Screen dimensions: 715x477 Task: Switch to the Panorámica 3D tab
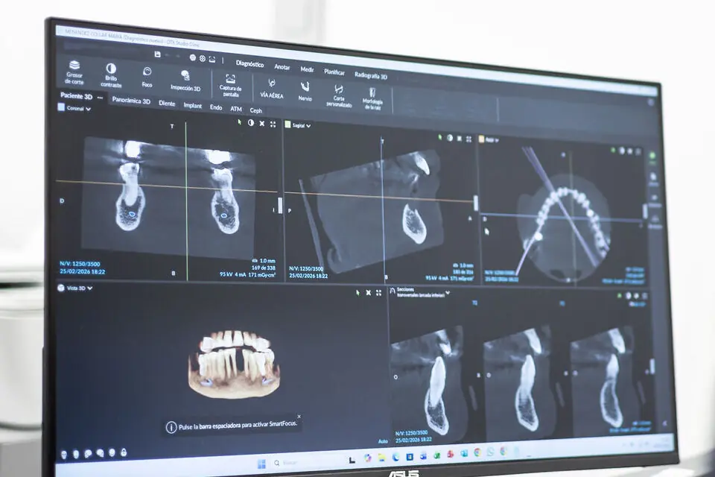tap(131, 101)
